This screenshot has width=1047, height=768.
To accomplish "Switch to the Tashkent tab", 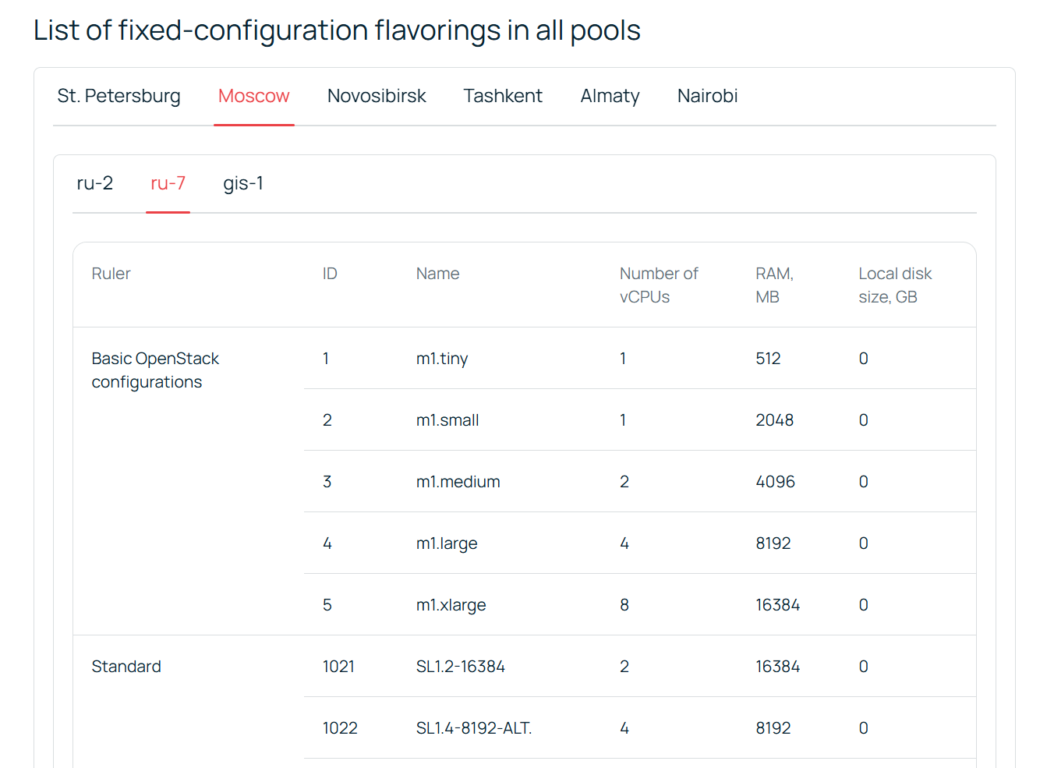I will (x=503, y=96).
